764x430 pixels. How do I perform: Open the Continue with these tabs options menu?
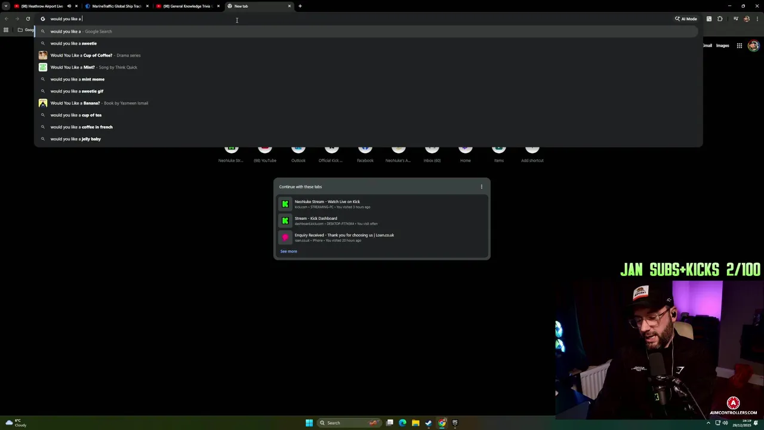point(482,186)
